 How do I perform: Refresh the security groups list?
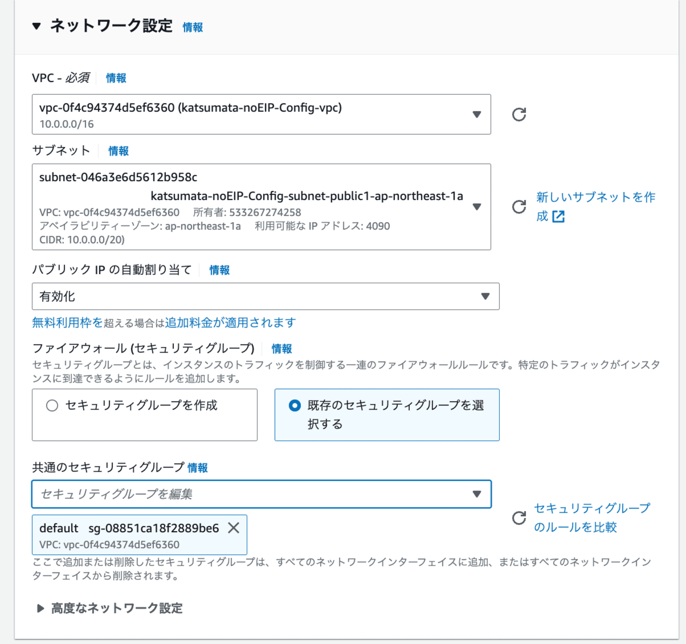pos(519,518)
